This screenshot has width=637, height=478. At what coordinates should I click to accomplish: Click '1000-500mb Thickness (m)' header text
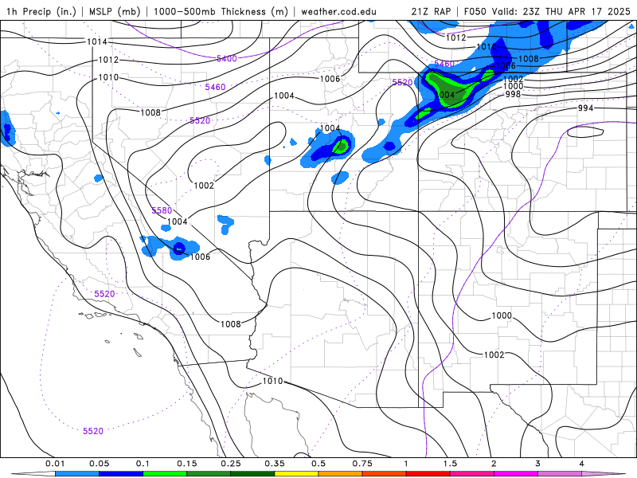(x=221, y=11)
